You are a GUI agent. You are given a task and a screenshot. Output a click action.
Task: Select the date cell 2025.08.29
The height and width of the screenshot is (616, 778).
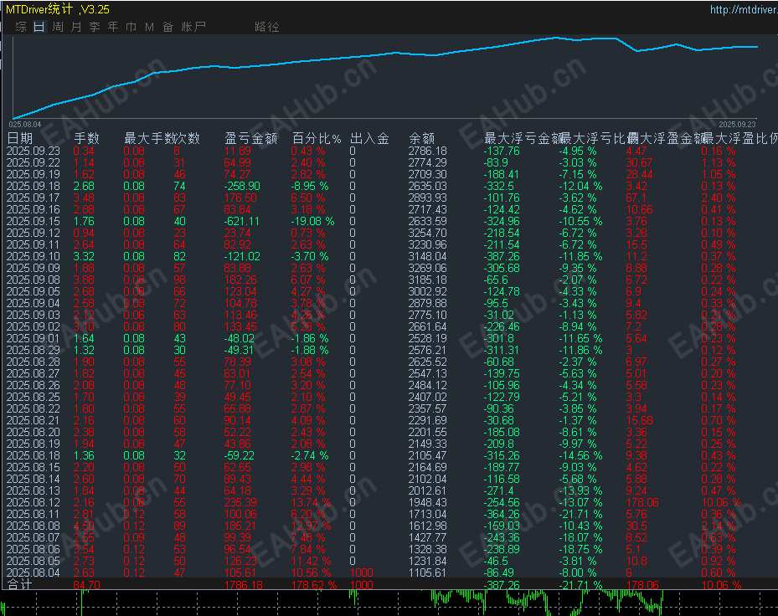pos(33,350)
